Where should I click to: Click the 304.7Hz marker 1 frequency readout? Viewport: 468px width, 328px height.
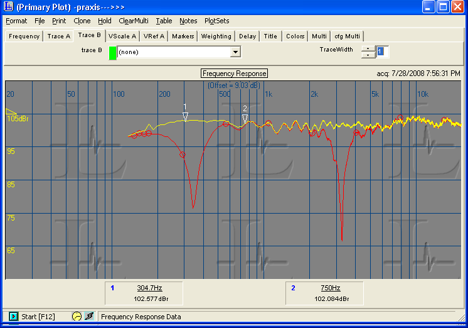[150, 288]
